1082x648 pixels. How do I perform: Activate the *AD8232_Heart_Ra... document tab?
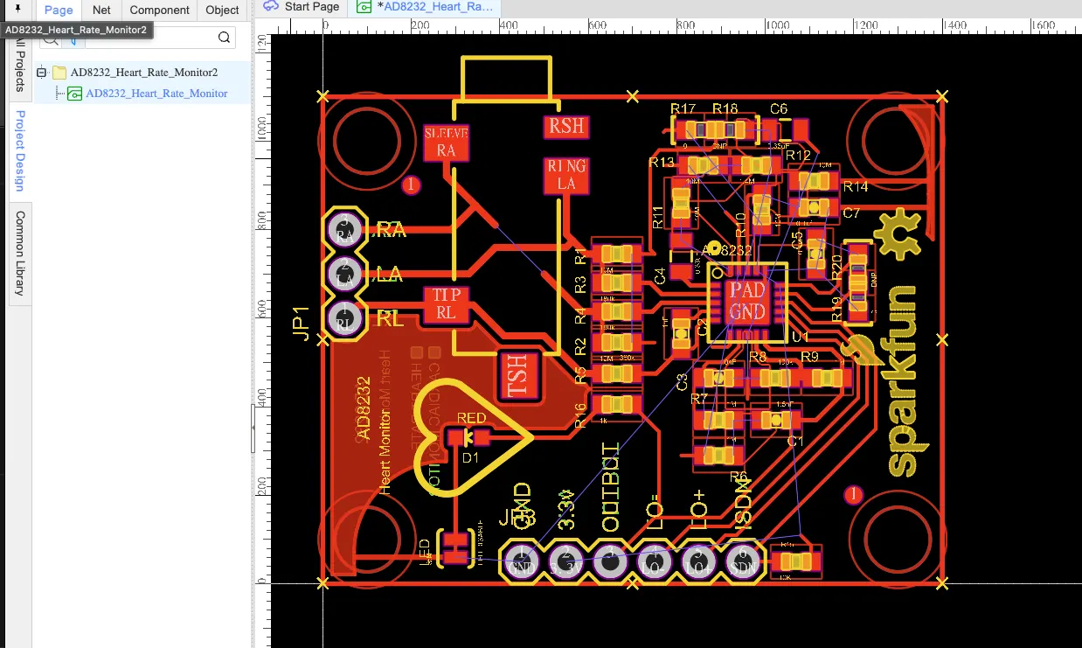click(x=425, y=7)
